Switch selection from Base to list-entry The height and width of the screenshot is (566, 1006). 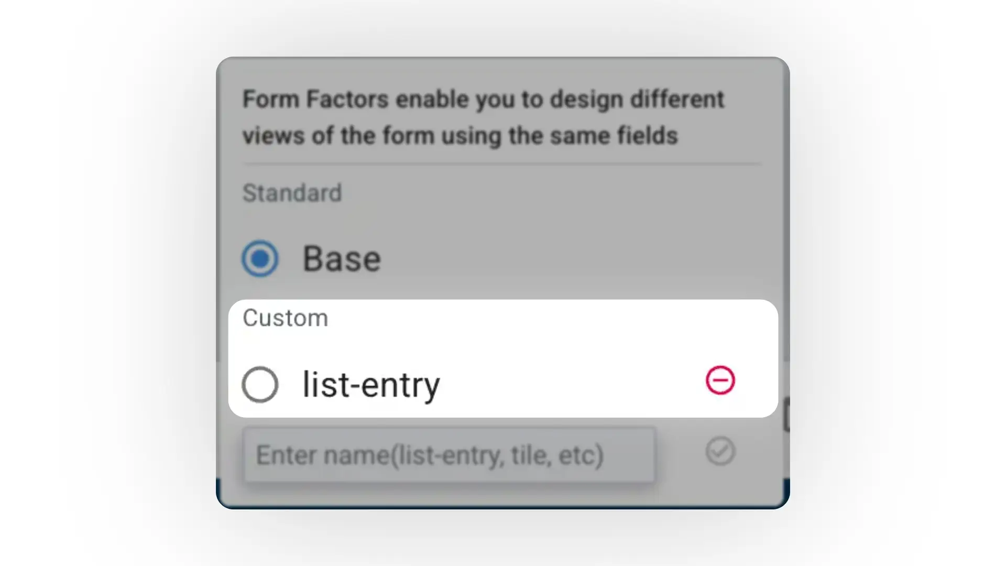pos(260,384)
